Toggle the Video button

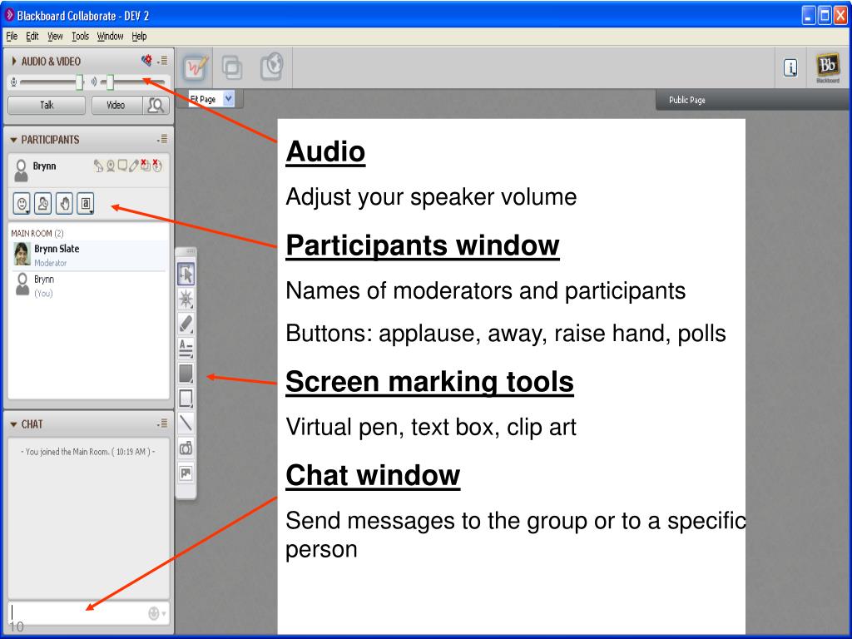click(116, 105)
